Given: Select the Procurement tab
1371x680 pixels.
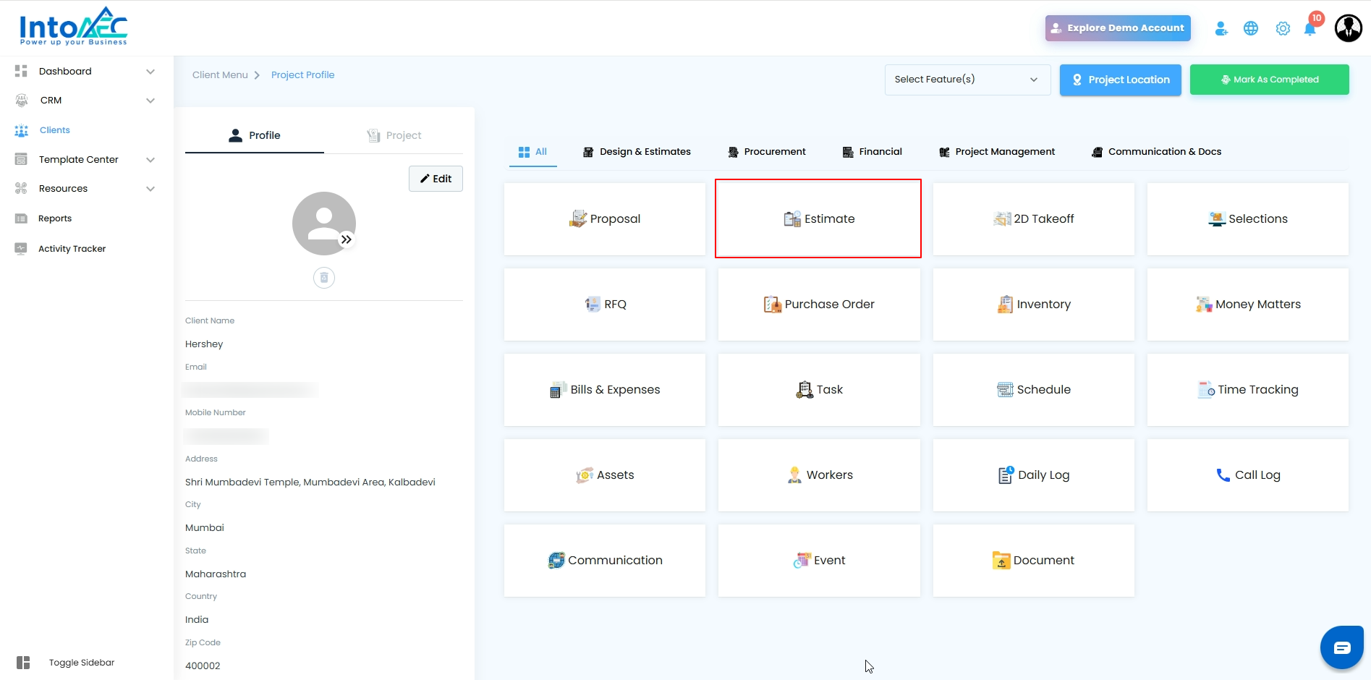Looking at the screenshot, I should click(x=767, y=152).
